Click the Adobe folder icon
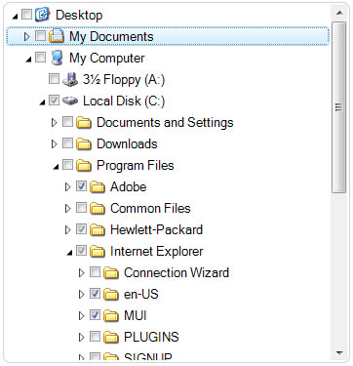 point(98,186)
